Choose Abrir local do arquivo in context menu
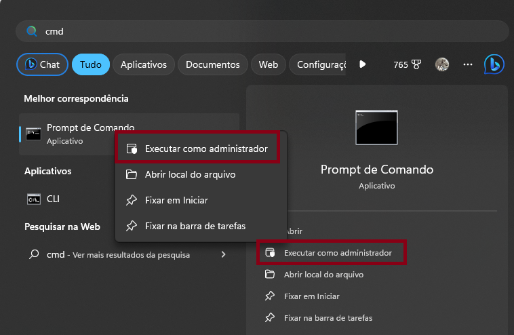514x335 pixels. pyautogui.click(x=201, y=174)
